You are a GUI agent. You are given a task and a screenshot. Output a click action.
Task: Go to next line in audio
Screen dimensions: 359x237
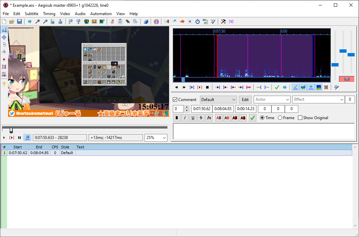184,87
